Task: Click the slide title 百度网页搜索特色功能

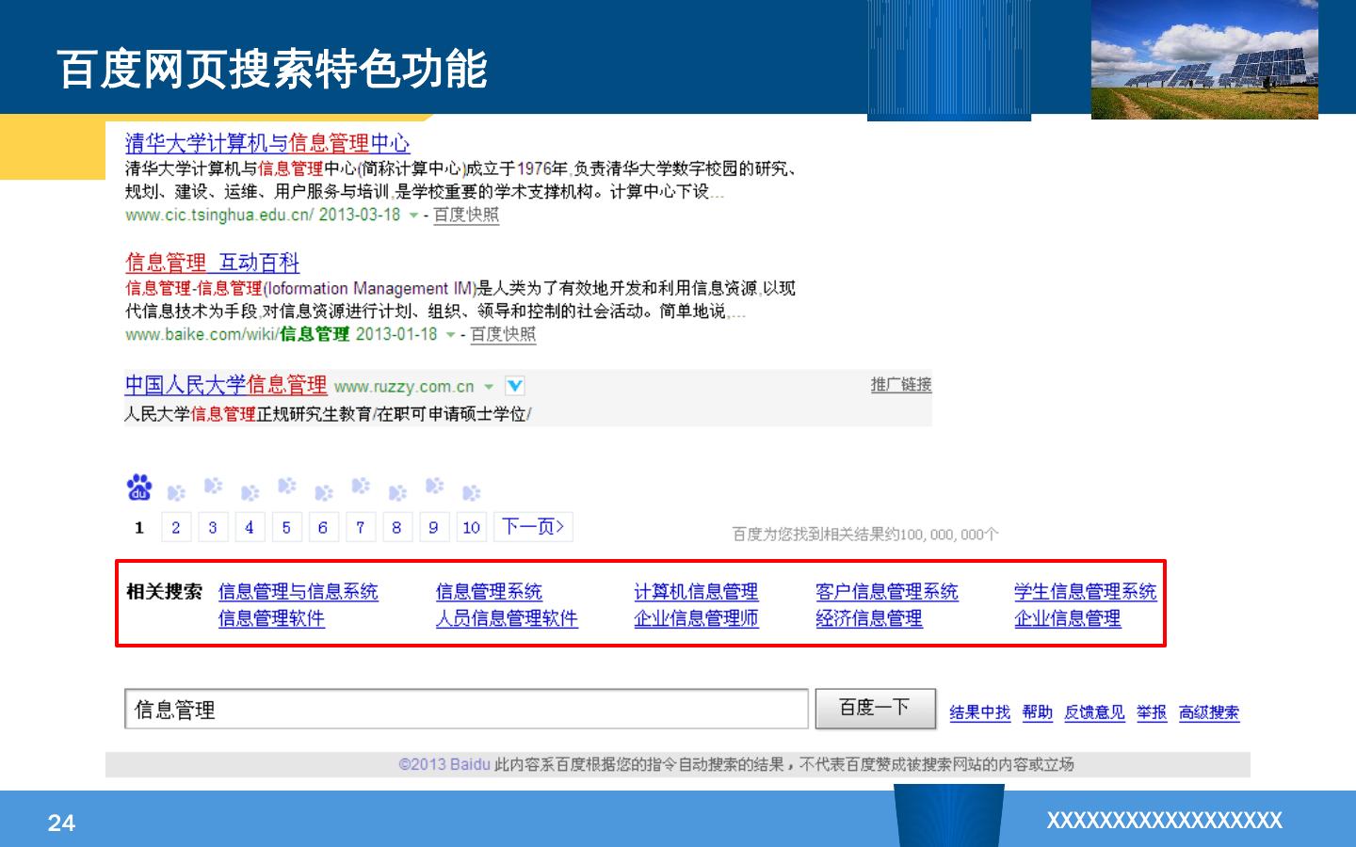Action: pyautogui.click(x=273, y=69)
